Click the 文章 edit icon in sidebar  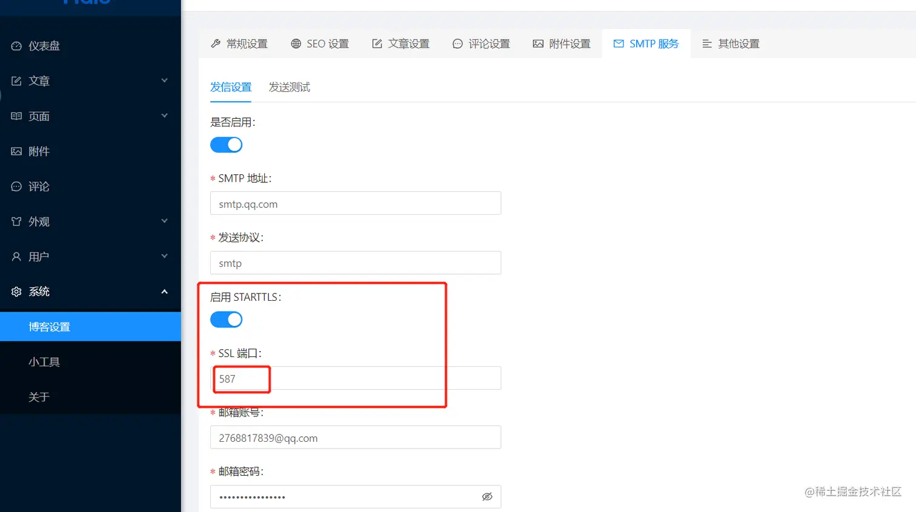16,81
